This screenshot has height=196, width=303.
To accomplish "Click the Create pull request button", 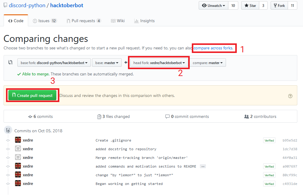I will click(32, 95).
